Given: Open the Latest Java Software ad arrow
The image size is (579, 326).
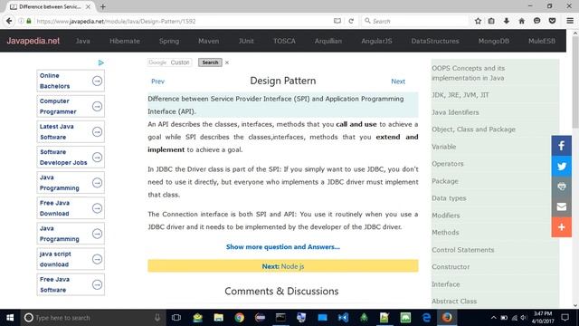Looking at the screenshot, I should (x=97, y=132).
